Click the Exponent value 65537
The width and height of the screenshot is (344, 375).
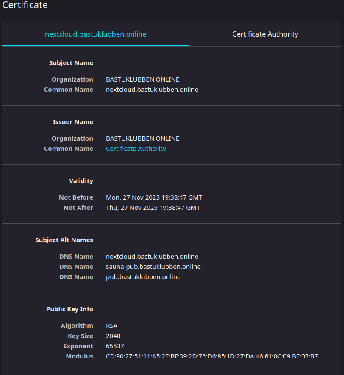tap(115, 346)
